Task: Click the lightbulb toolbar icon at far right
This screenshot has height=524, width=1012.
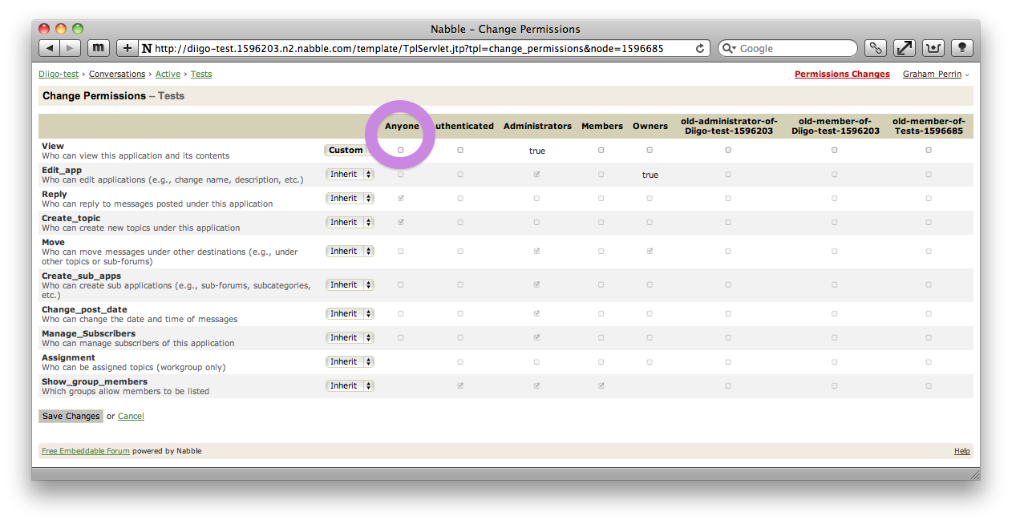Action: pyautogui.click(x=962, y=48)
